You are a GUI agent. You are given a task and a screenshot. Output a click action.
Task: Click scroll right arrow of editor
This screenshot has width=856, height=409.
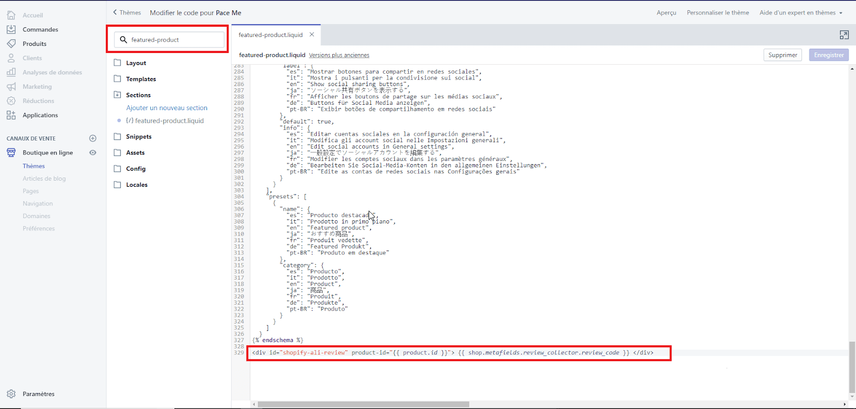click(x=845, y=404)
